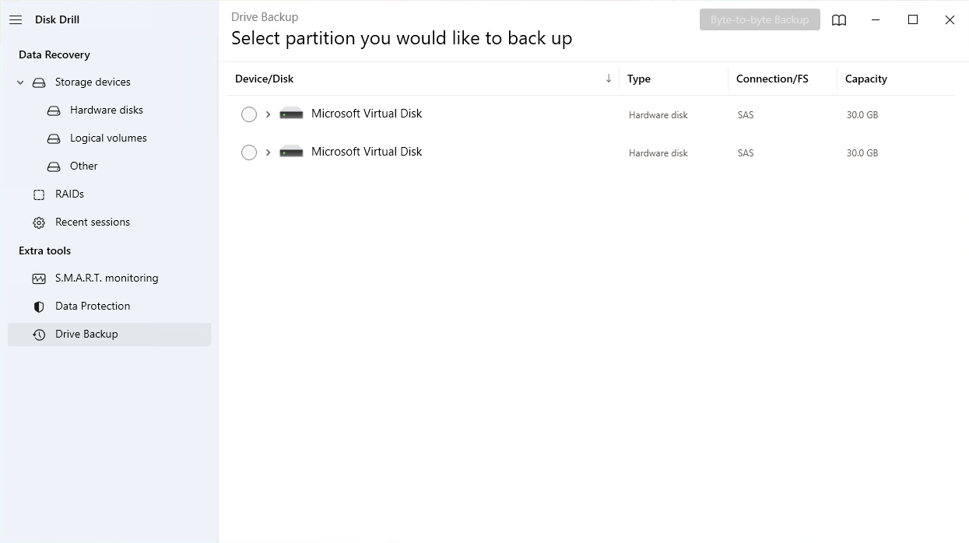Collapse the Storage devices tree

click(19, 82)
